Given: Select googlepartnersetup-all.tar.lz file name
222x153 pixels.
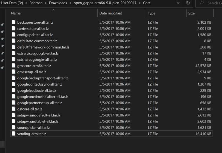Looking at the screenshot, I should point(40,103).
